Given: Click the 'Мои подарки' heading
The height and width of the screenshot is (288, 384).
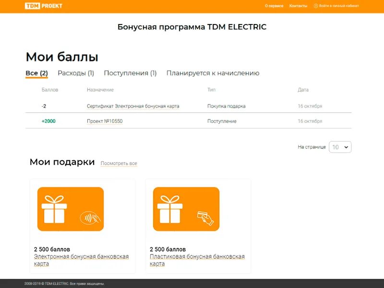Looking at the screenshot, I should click(62, 162).
